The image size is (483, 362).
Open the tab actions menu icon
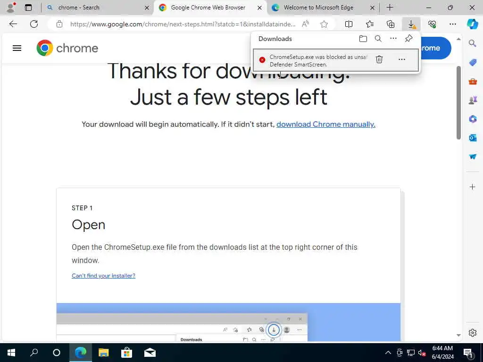(x=28, y=8)
